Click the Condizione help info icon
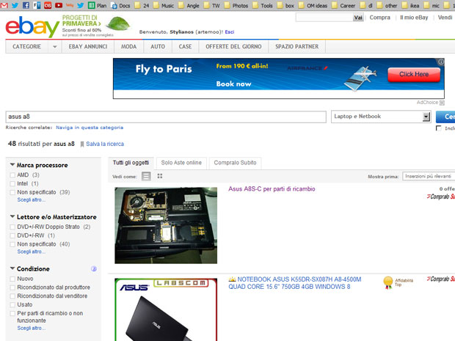Screen dimensions: 455x341 94,269
